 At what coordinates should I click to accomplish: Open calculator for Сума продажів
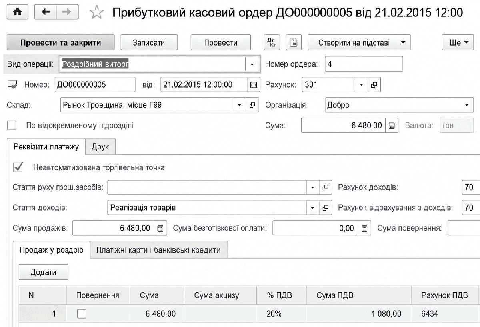(x=160, y=229)
